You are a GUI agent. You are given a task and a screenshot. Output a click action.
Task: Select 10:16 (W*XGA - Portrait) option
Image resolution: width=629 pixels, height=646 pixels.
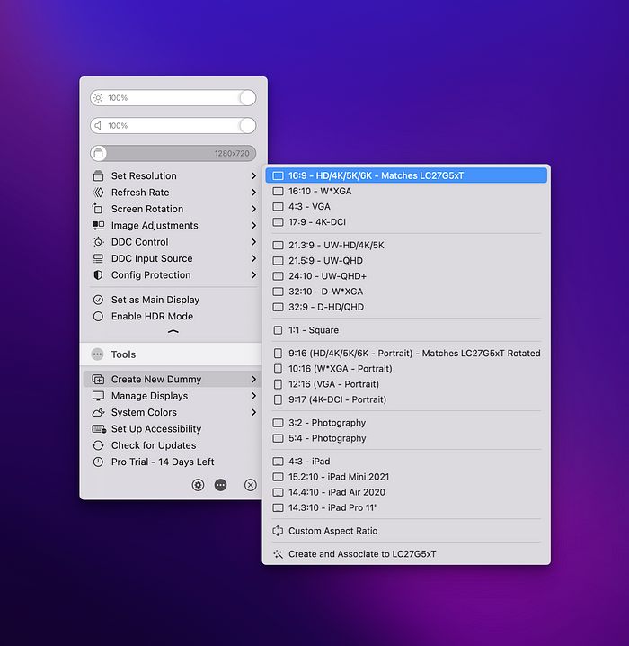[x=406, y=369]
